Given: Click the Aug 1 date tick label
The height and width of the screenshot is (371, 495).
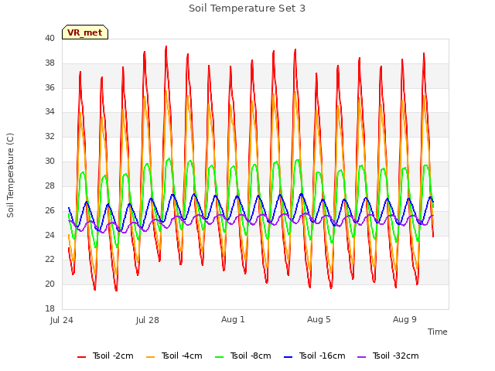Looking at the screenshot, I should coord(233,319).
